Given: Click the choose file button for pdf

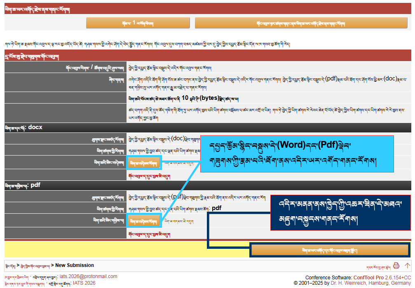Looking at the screenshot, I should pos(143,221).
